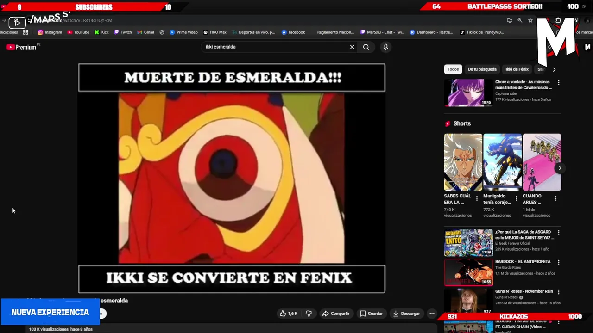Show next Shorts with right arrow
593x333 pixels.
point(560,168)
